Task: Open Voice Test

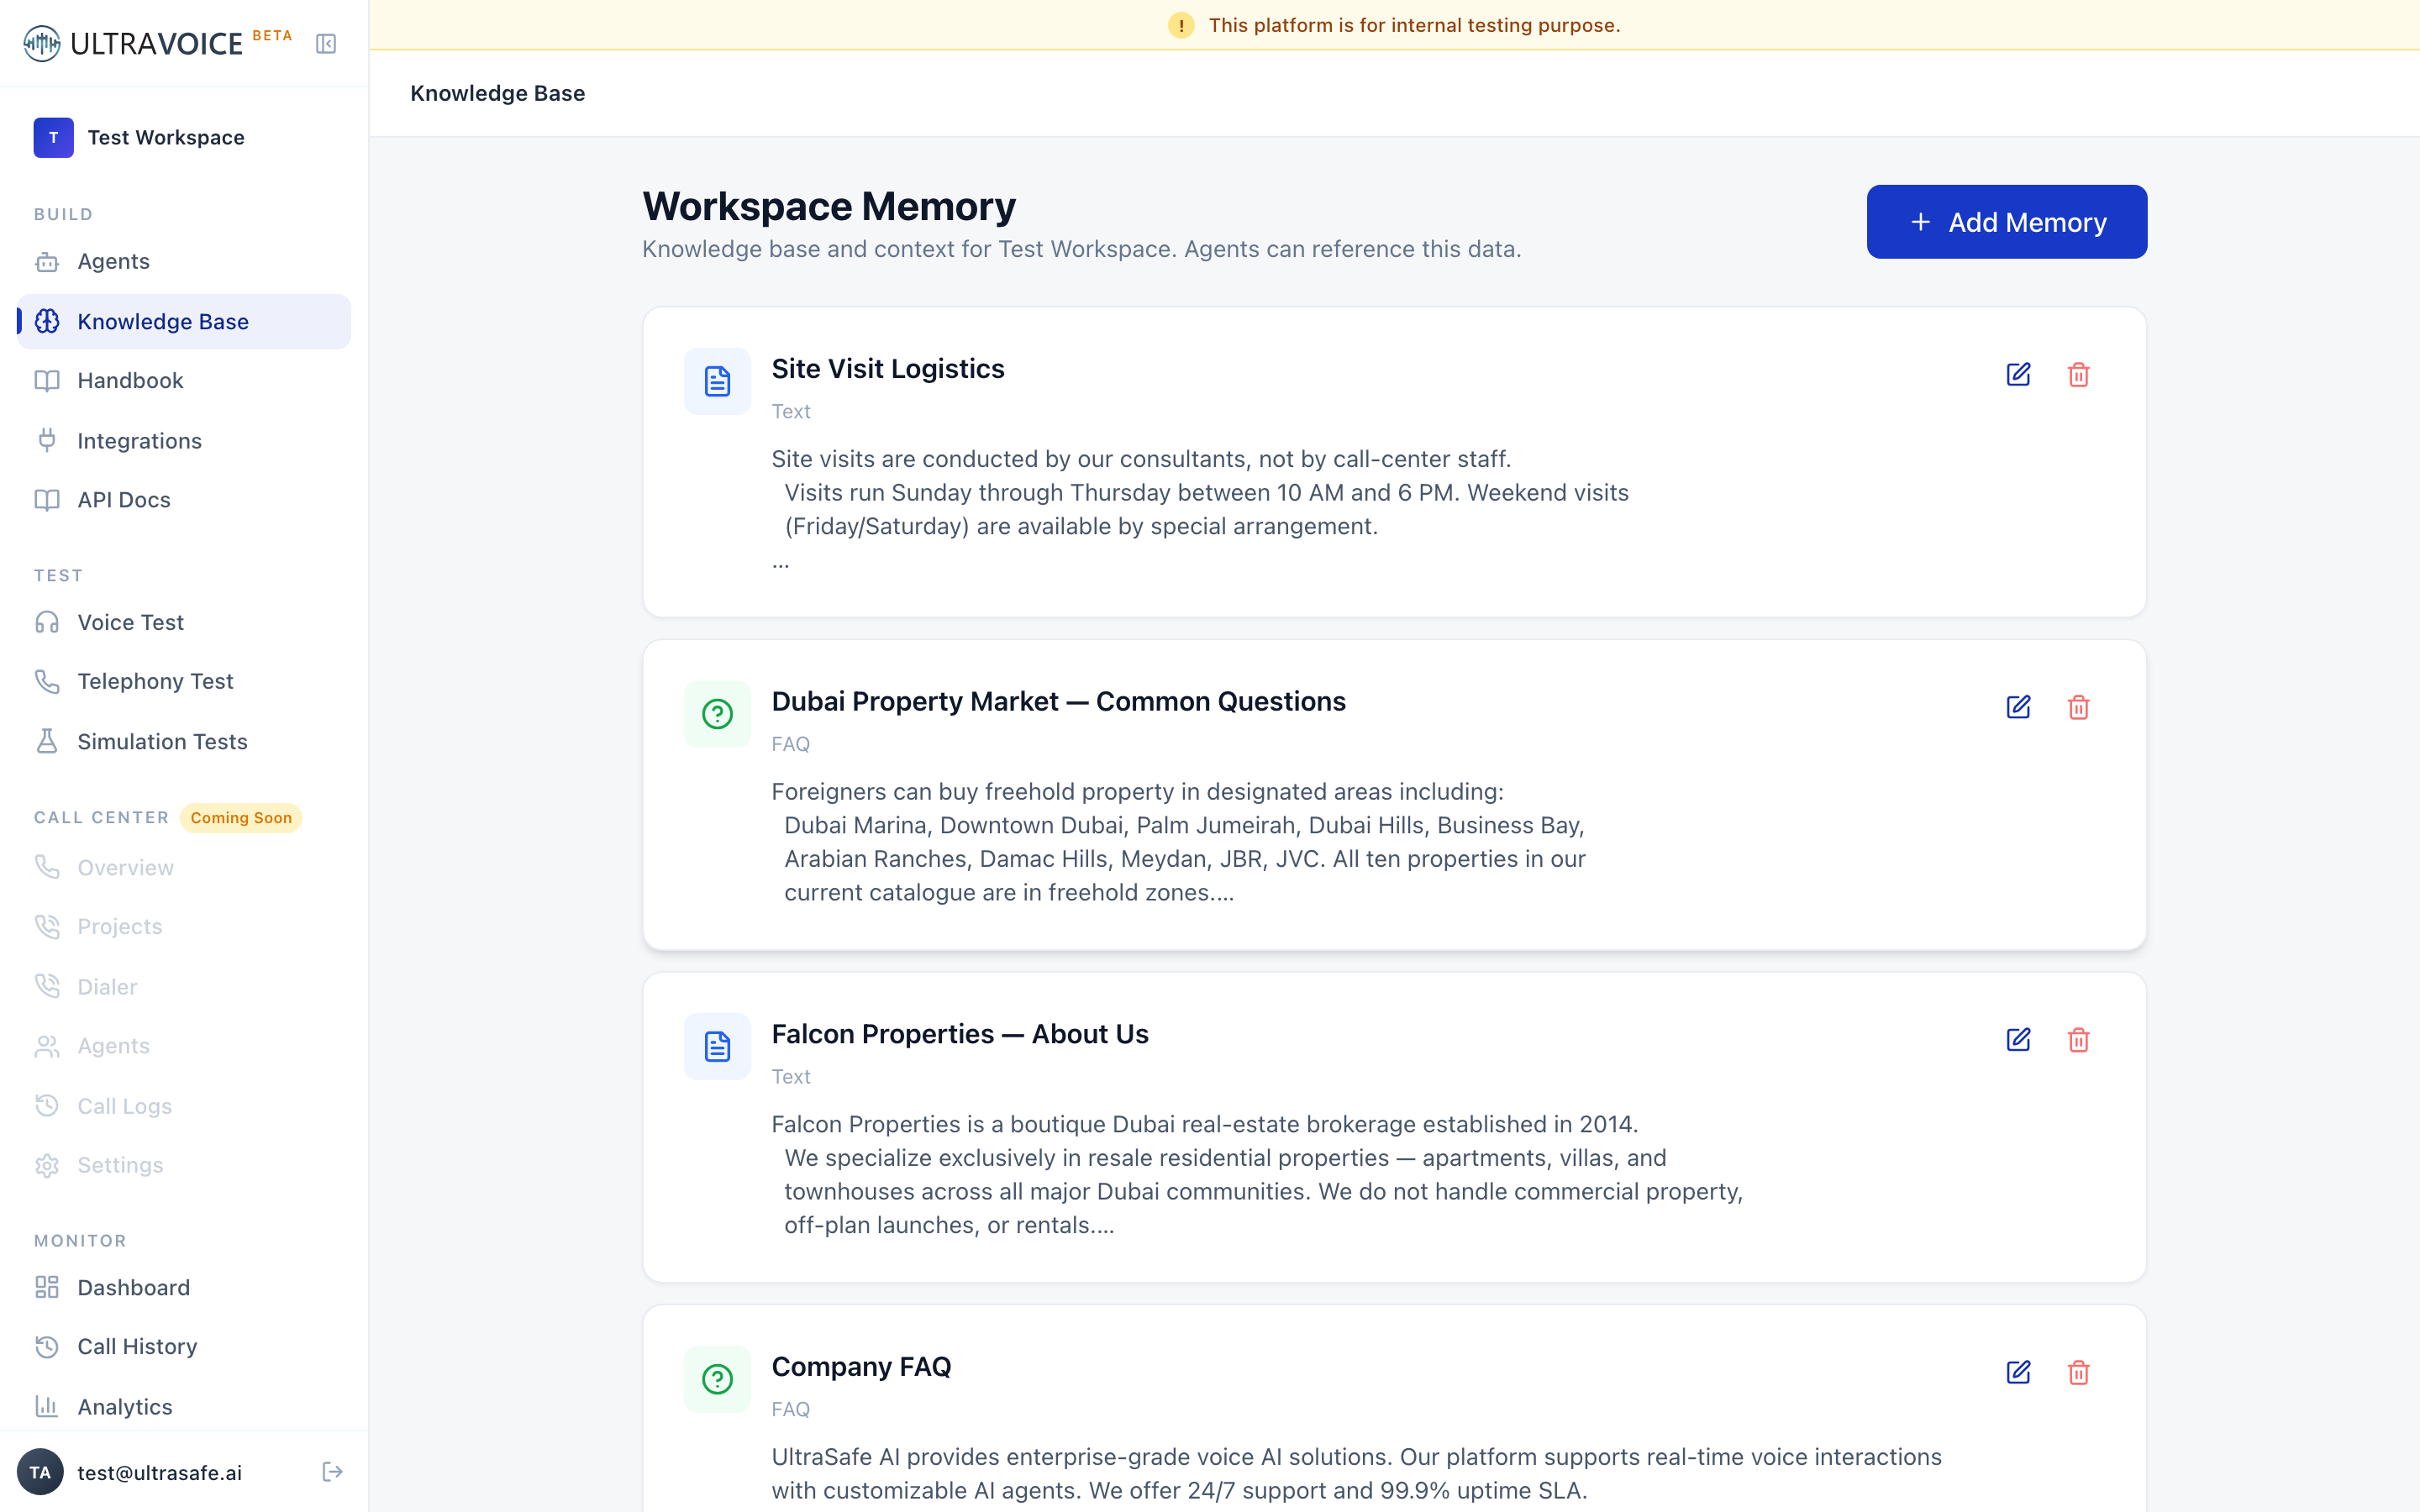Action: (184, 623)
